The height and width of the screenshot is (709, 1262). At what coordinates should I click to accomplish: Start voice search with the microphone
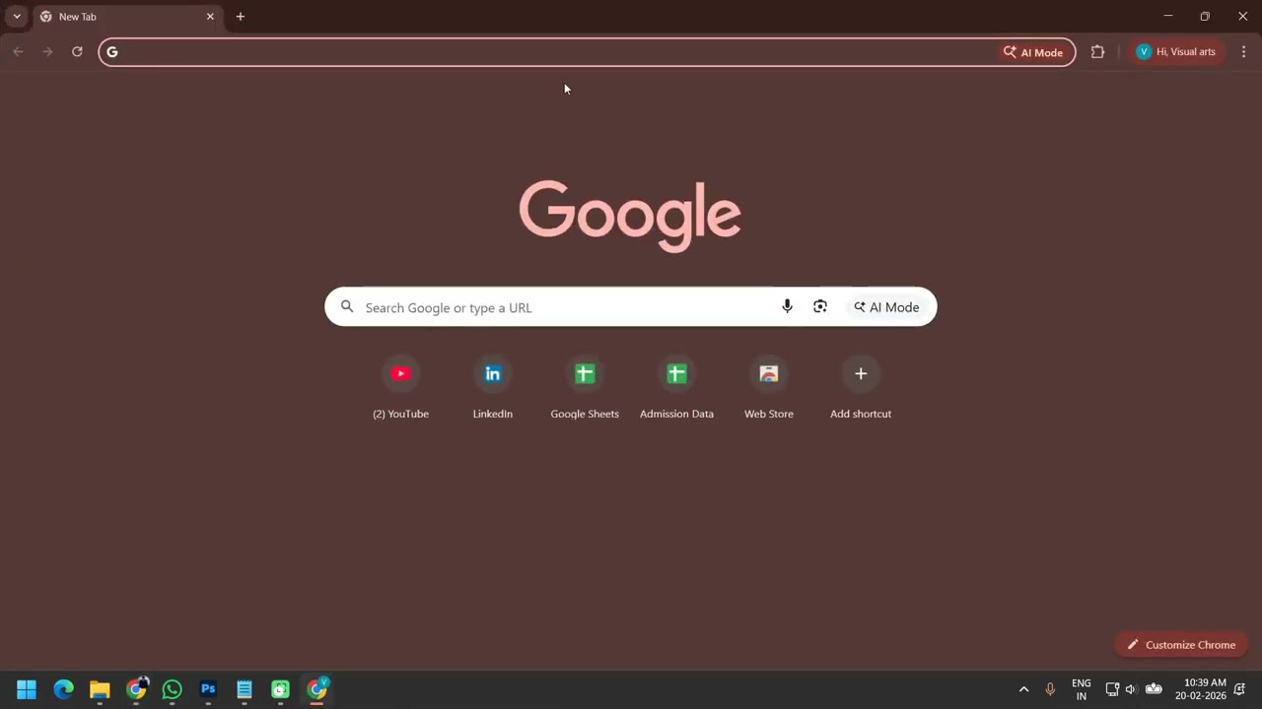(787, 306)
